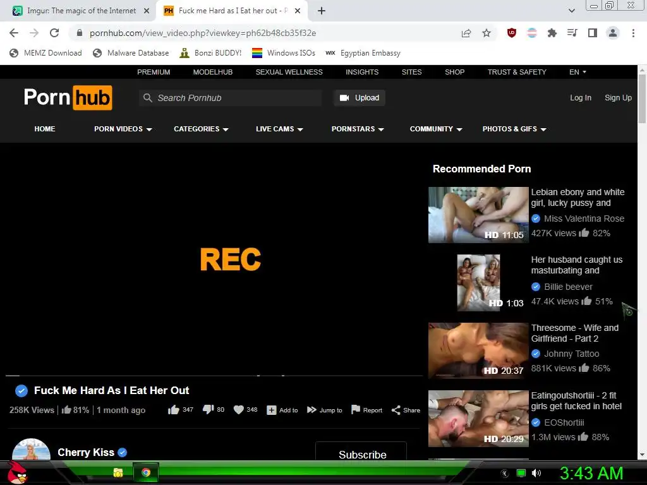Expand the Pornstars menu

click(x=358, y=129)
